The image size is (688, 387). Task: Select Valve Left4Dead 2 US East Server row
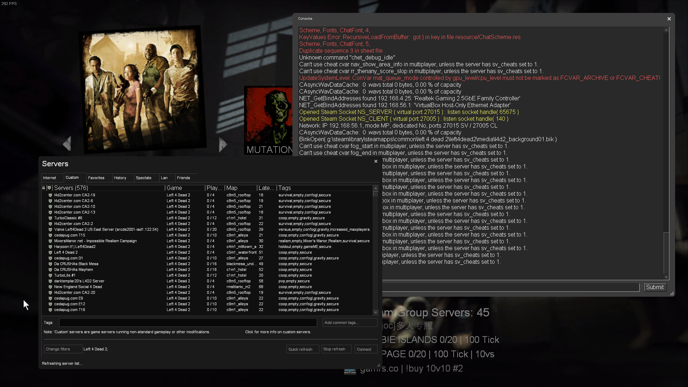click(x=106, y=229)
